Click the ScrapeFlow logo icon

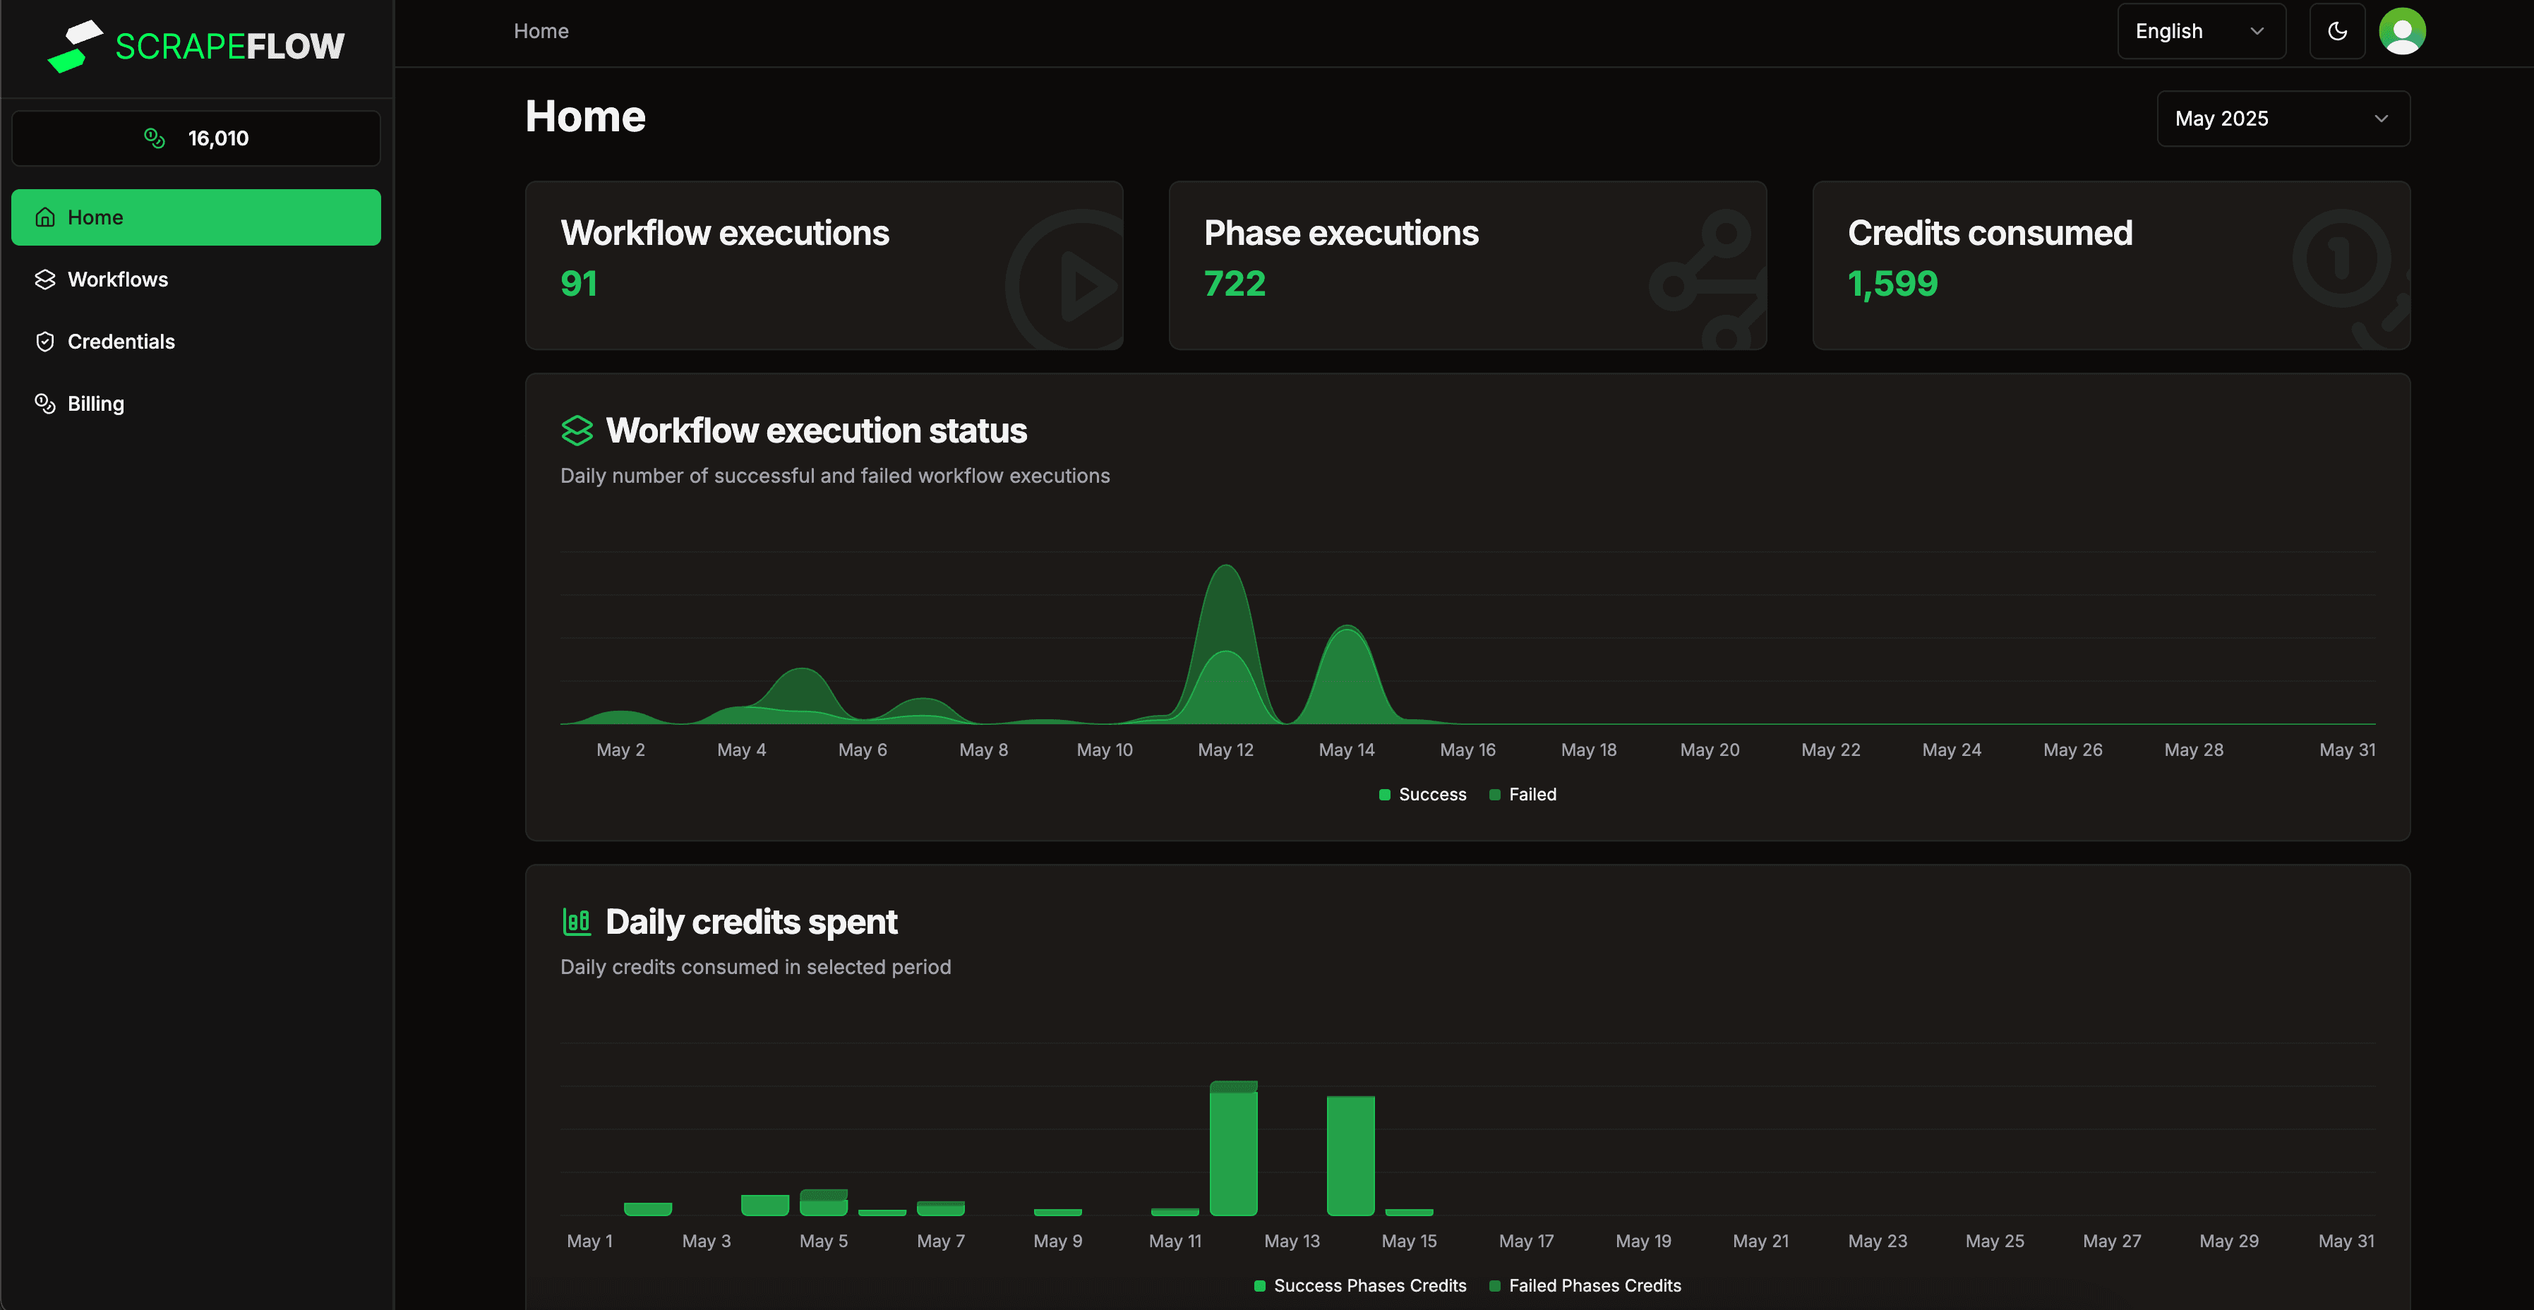tap(76, 45)
